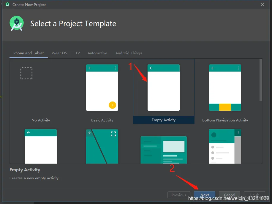Select the Phone and Tablet tab

pyautogui.click(x=29, y=53)
